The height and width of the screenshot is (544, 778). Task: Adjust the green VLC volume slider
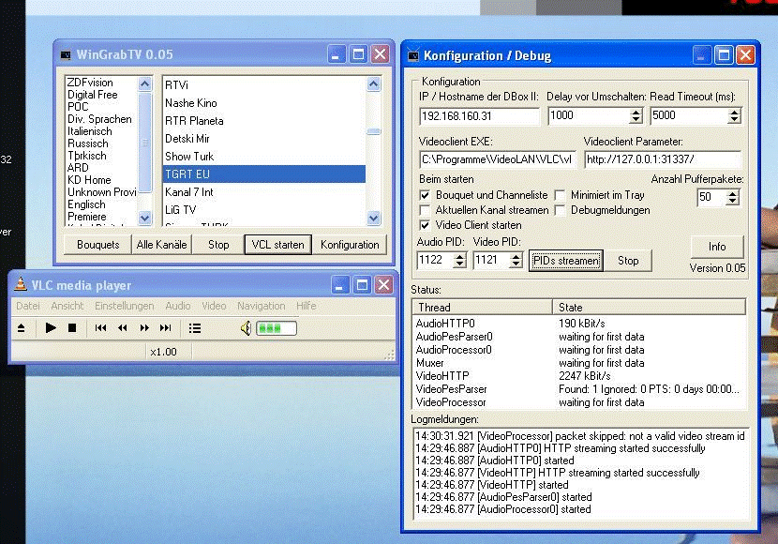(277, 328)
